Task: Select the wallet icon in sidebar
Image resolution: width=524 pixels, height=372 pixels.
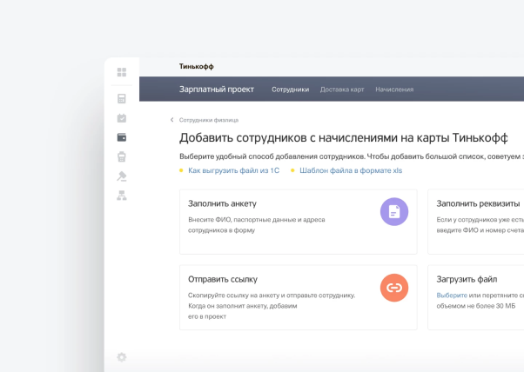Action: (122, 137)
